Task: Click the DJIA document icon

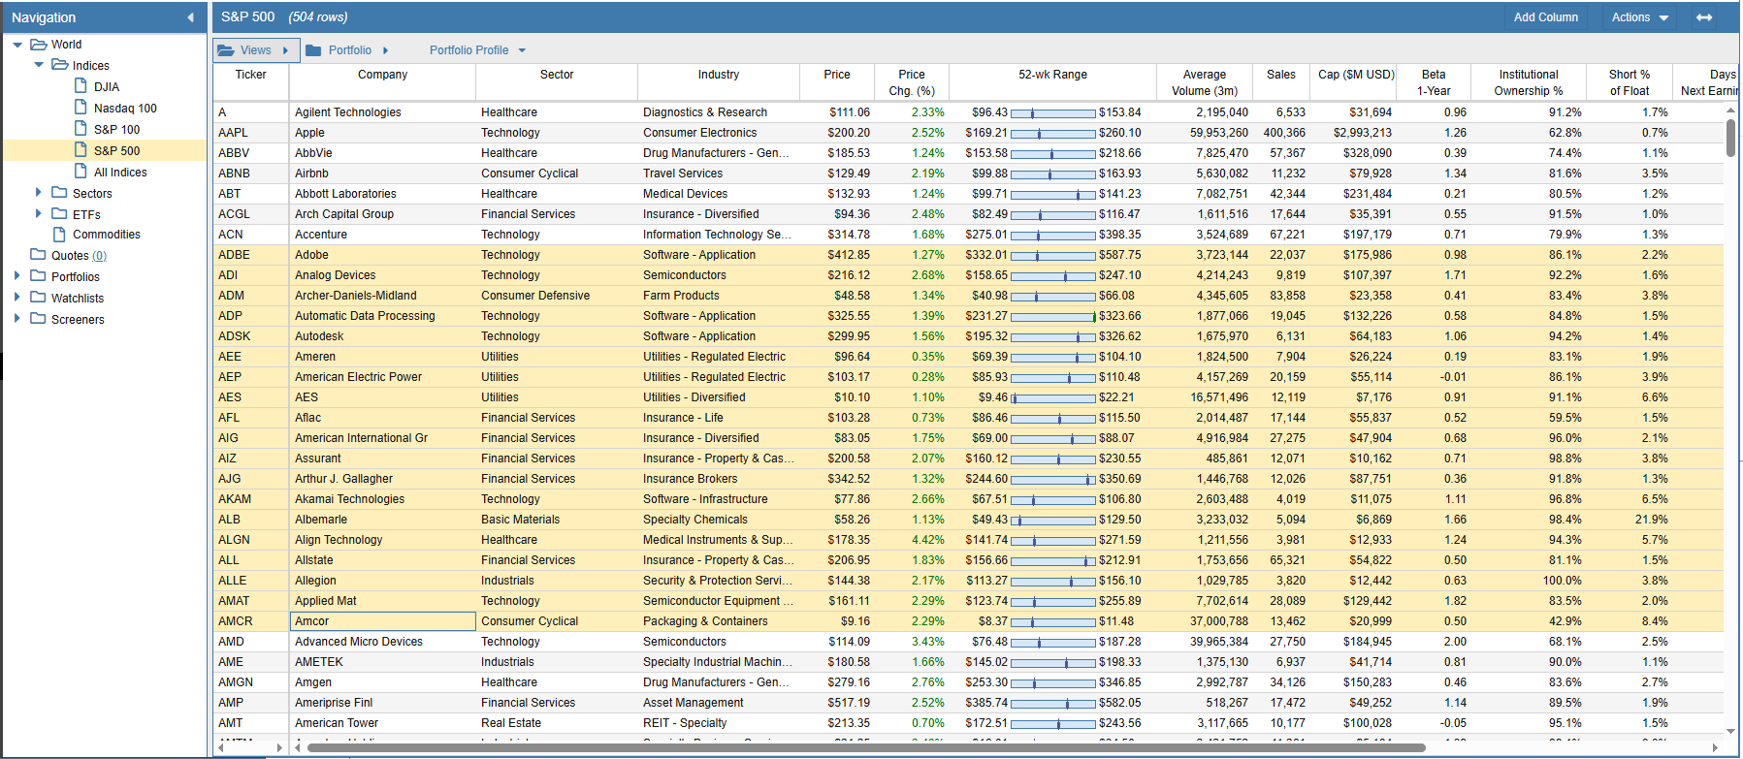Action: [81, 86]
